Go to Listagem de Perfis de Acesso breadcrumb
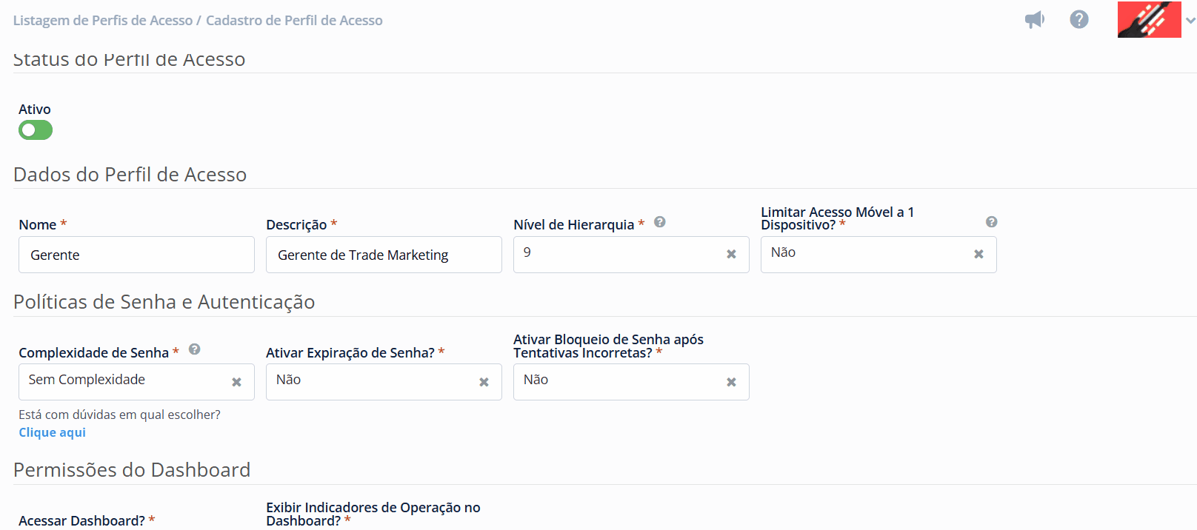The width and height of the screenshot is (1197, 530). 102,21
